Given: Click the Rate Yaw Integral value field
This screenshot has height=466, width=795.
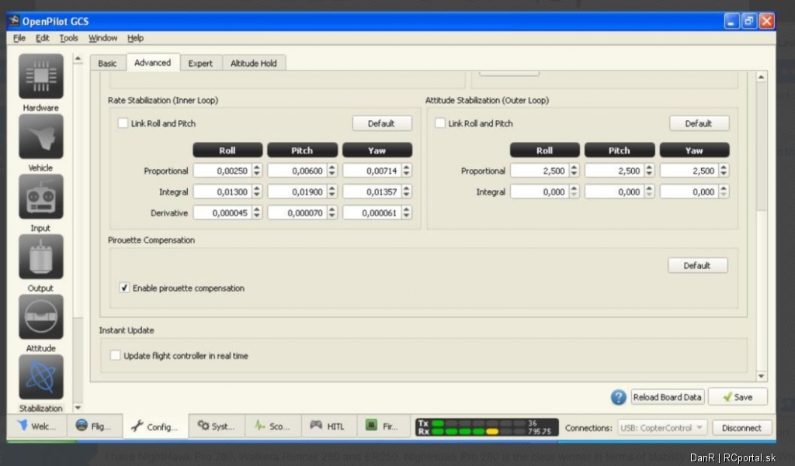Looking at the screenshot, I should (377, 192).
